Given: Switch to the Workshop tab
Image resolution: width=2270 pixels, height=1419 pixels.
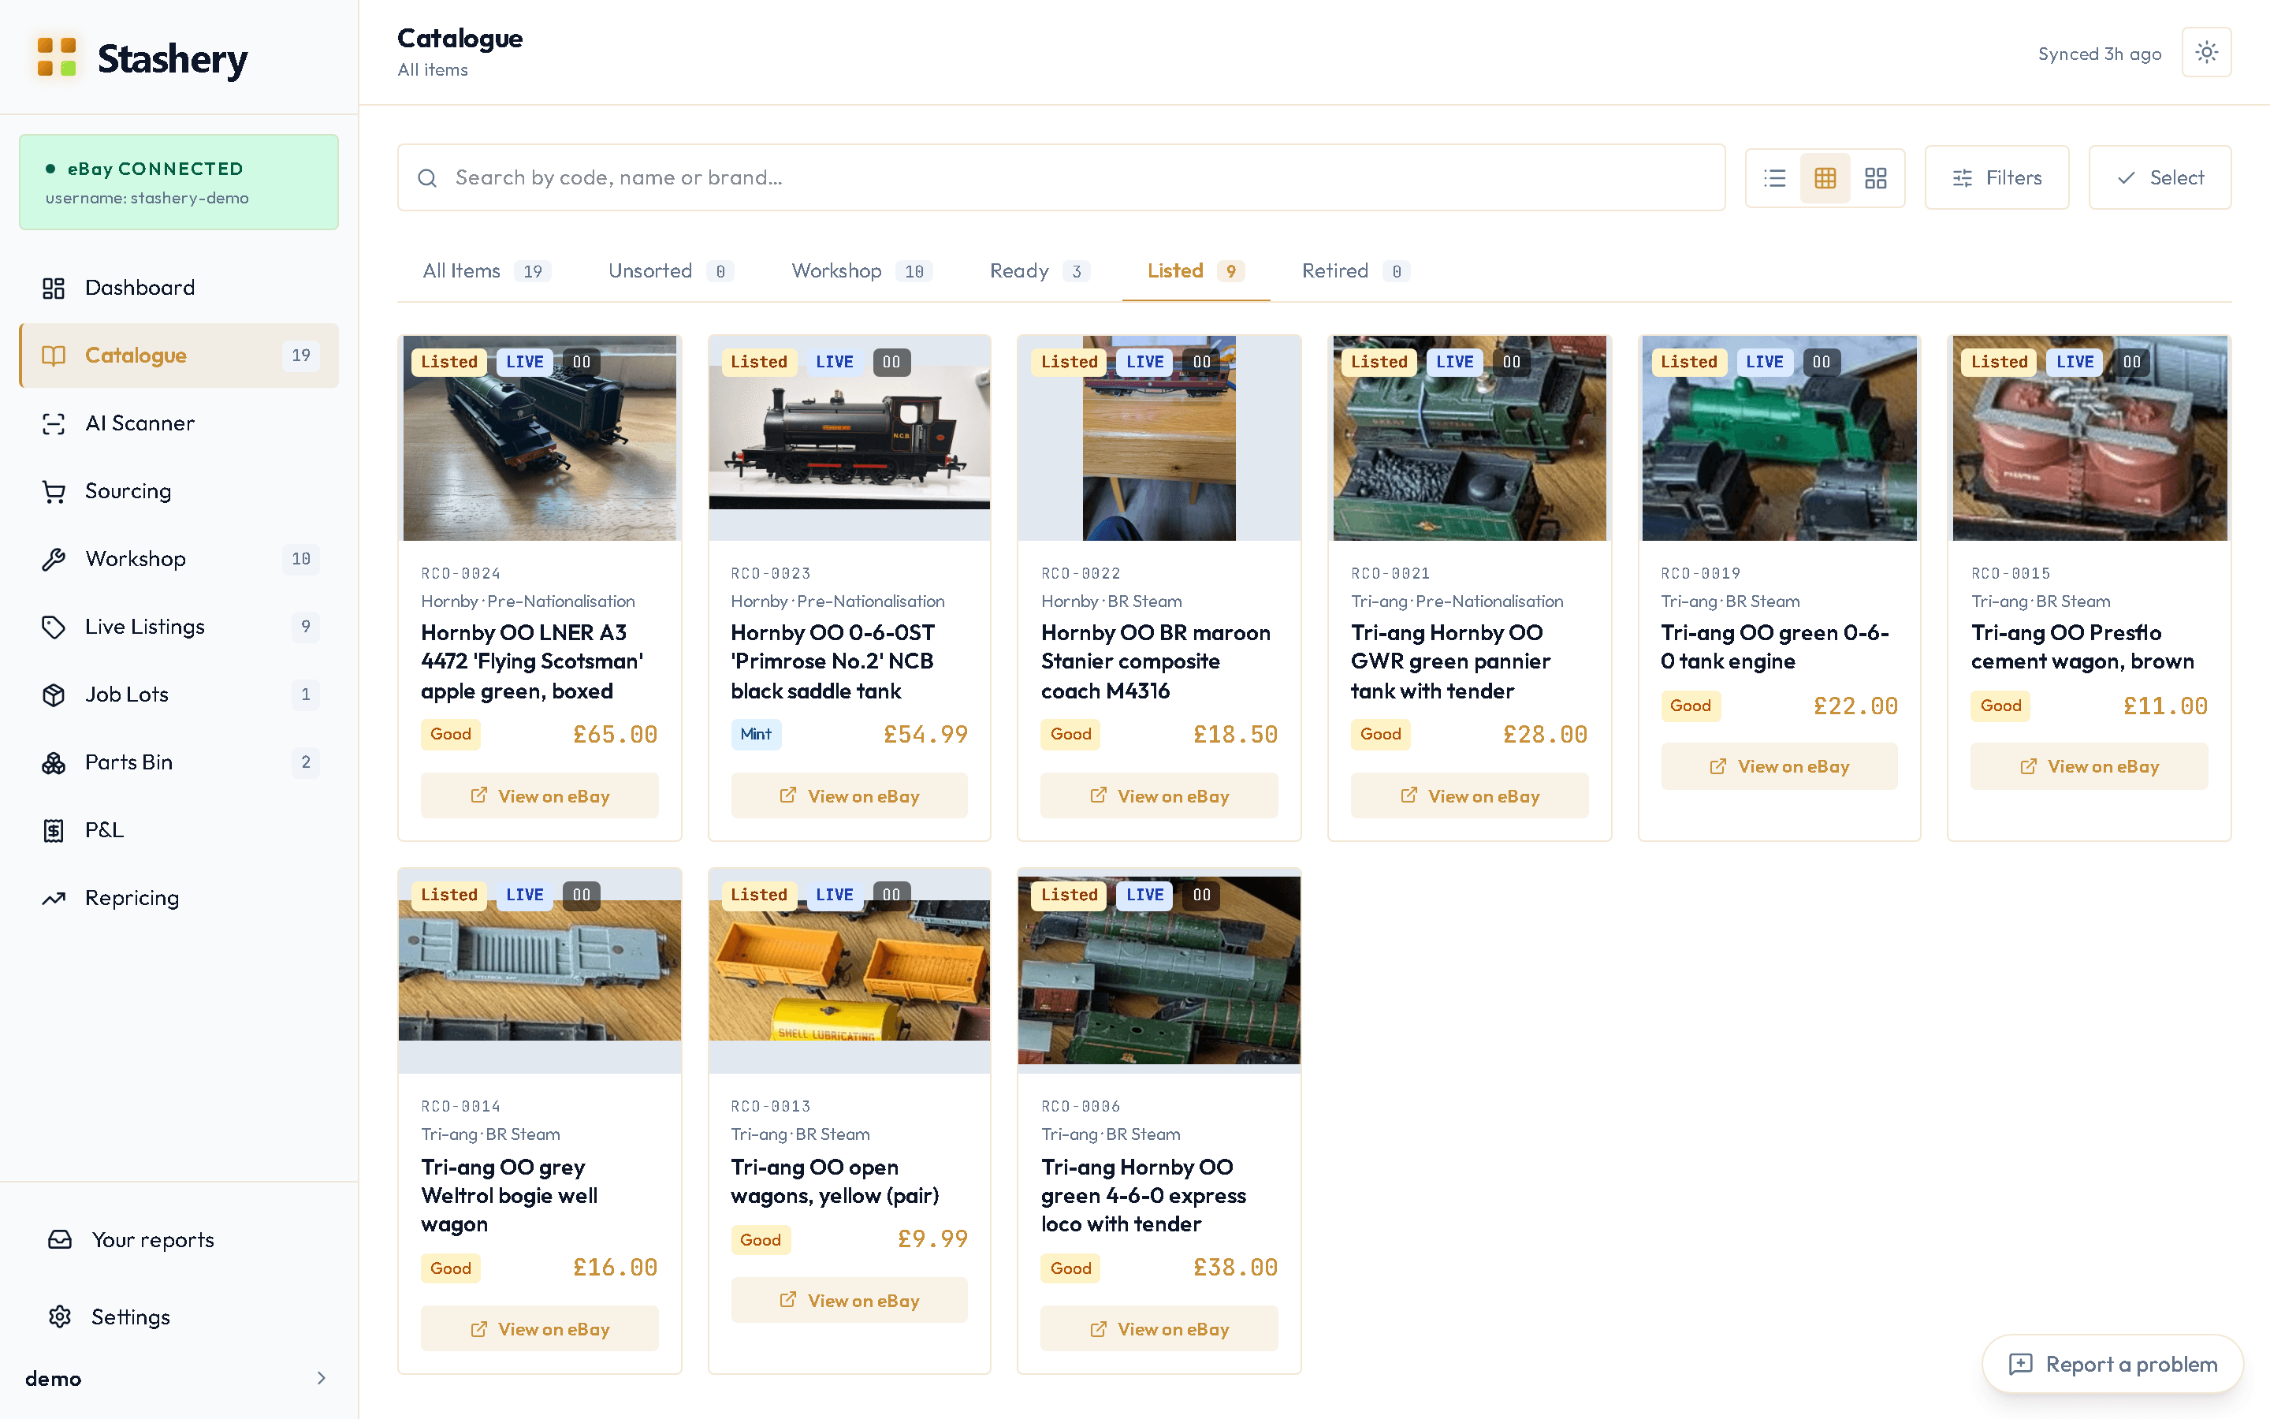Looking at the screenshot, I should pos(861,271).
